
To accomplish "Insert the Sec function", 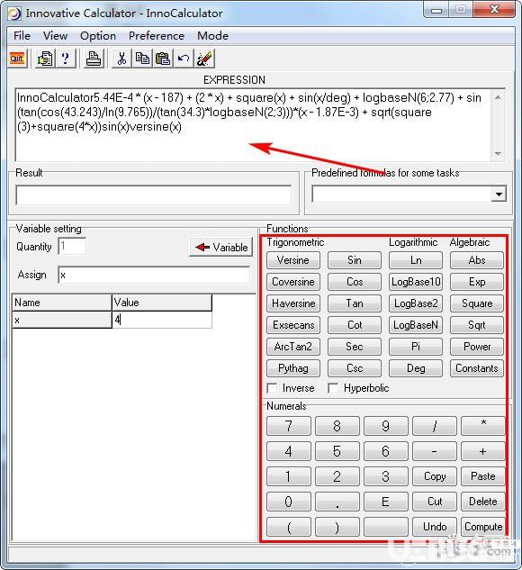I will 355,347.
